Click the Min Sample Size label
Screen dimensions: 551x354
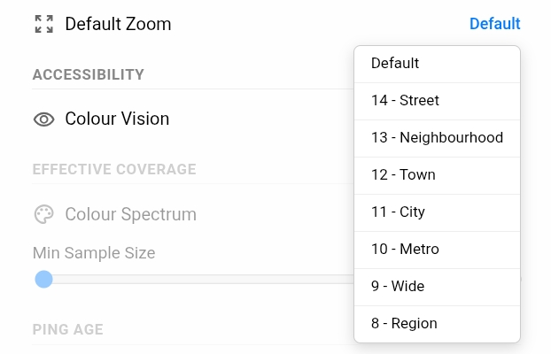click(x=94, y=253)
